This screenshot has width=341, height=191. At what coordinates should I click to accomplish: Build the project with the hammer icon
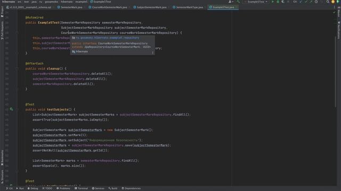tap(238, 2)
